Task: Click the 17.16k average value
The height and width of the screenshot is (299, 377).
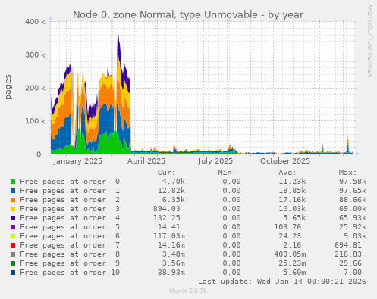Action: (x=292, y=200)
